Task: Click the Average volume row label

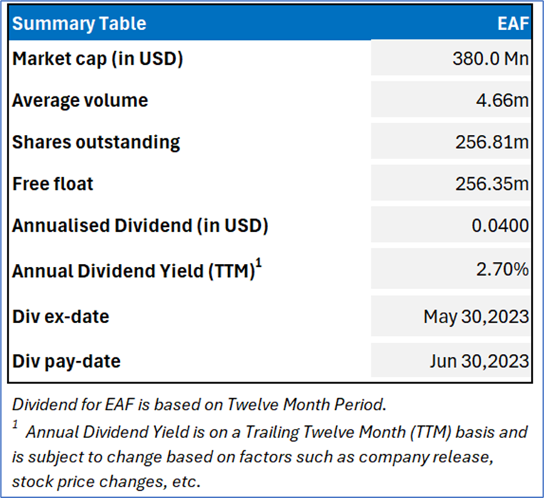Action: pos(80,100)
